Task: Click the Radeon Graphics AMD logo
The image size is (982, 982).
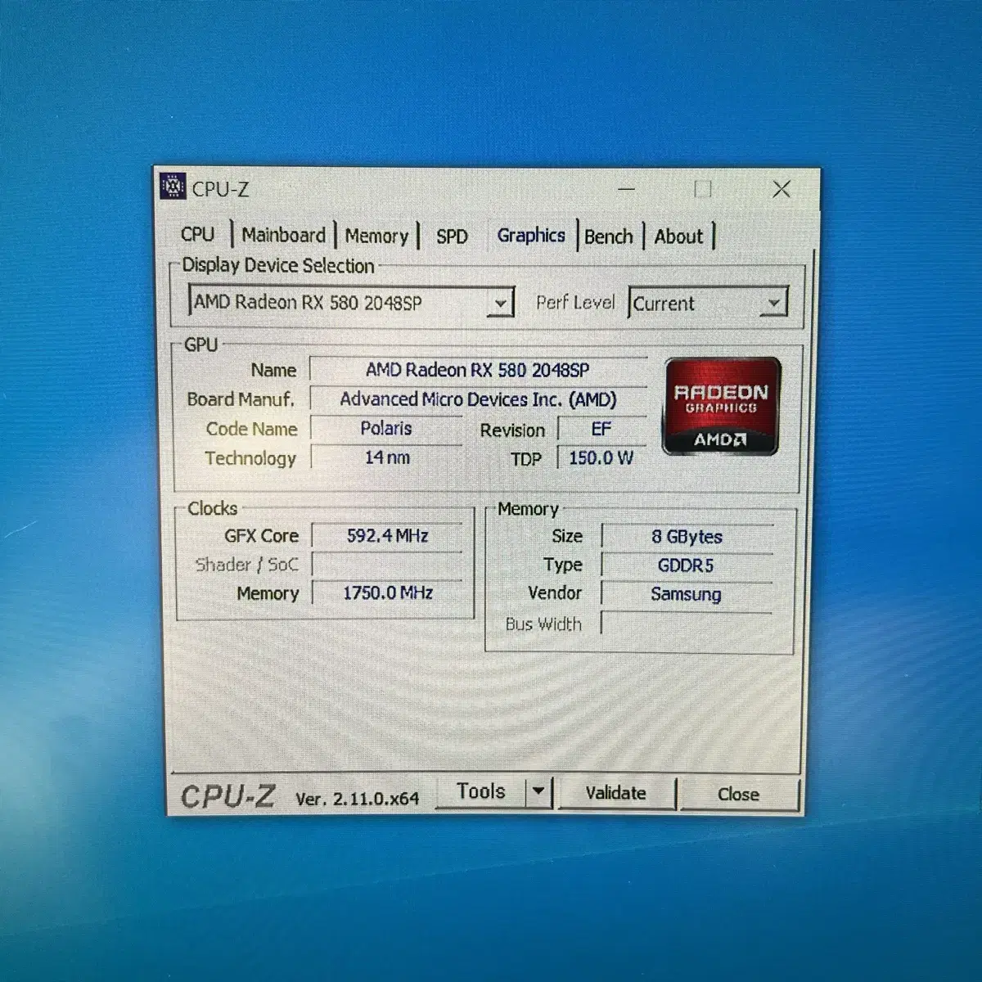Action: [721, 406]
